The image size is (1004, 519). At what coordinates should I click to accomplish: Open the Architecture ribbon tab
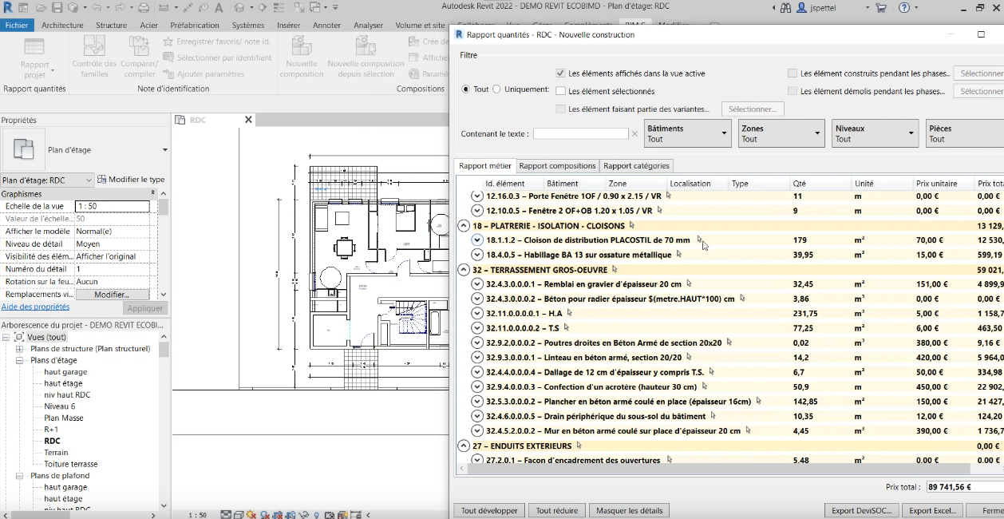62,25
